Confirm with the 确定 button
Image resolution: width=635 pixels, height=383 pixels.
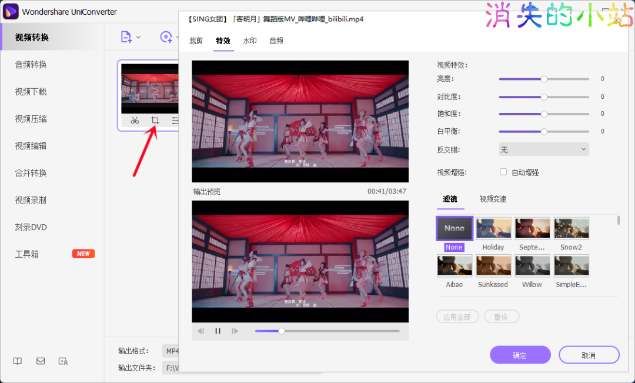pyautogui.click(x=520, y=355)
